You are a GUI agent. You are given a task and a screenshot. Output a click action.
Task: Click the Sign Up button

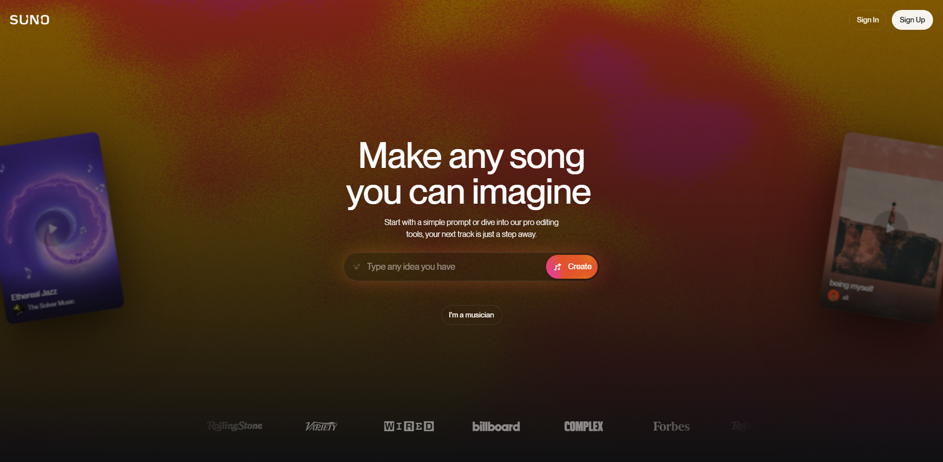912,20
